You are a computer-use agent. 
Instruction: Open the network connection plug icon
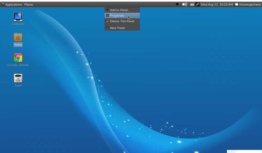198,4
